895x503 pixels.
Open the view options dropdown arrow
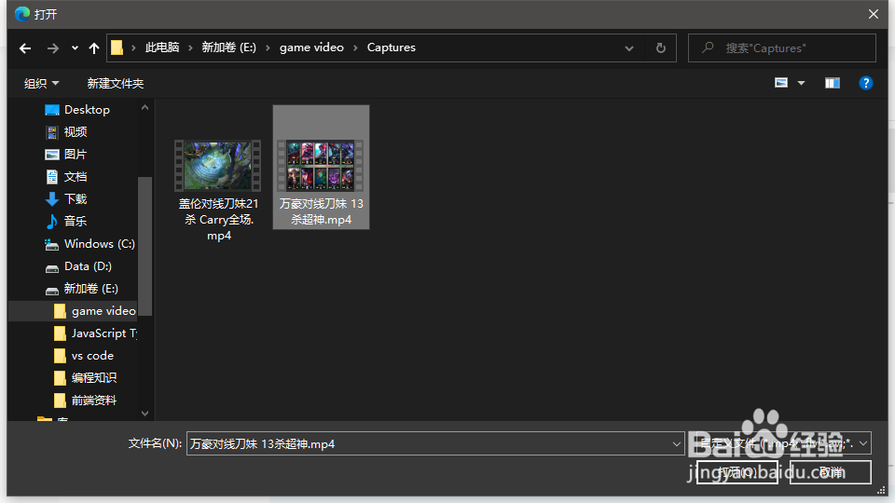(802, 83)
